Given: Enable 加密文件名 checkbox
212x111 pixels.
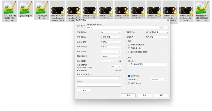Looking at the screenshot, I should pos(129,83).
